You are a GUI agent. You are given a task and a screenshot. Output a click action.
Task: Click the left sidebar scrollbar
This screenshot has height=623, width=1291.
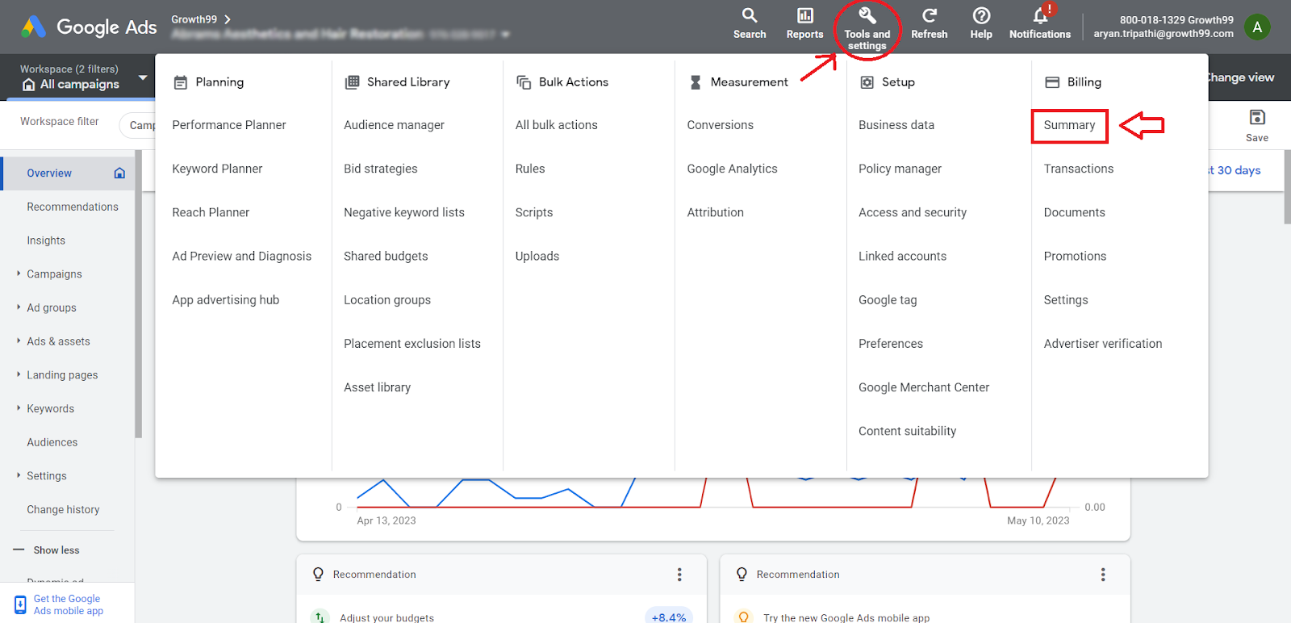pyautogui.click(x=138, y=294)
